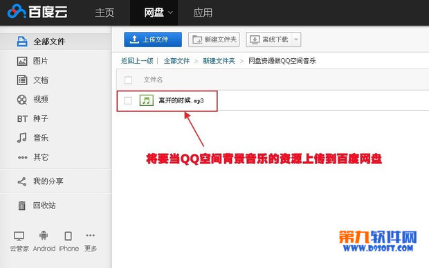This screenshot has width=429, height=268.
Task: Open the 主页 tab
Action: [104, 12]
